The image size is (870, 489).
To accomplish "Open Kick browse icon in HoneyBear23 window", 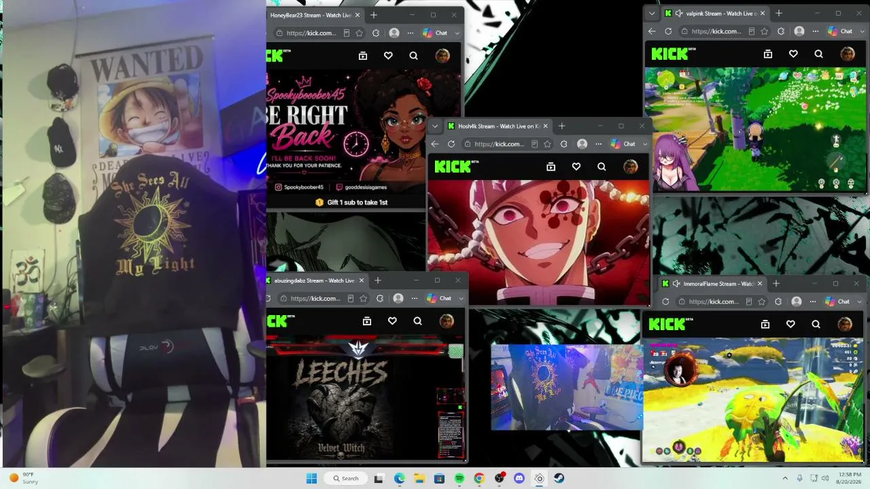I will click(363, 56).
